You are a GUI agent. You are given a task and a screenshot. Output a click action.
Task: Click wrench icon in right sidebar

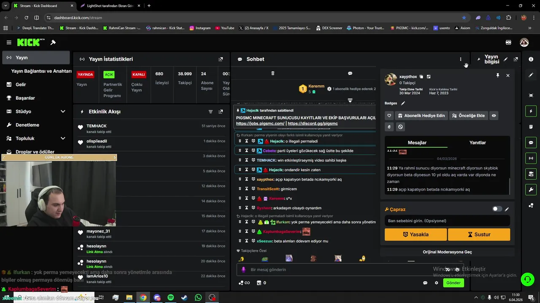pos(531,190)
